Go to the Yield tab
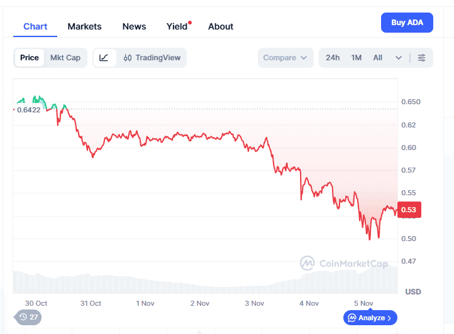Image resolution: width=454 pixels, height=334 pixels. [177, 26]
